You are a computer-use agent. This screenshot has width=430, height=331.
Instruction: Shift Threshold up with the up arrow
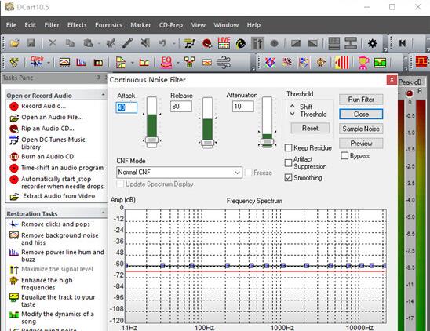point(293,106)
